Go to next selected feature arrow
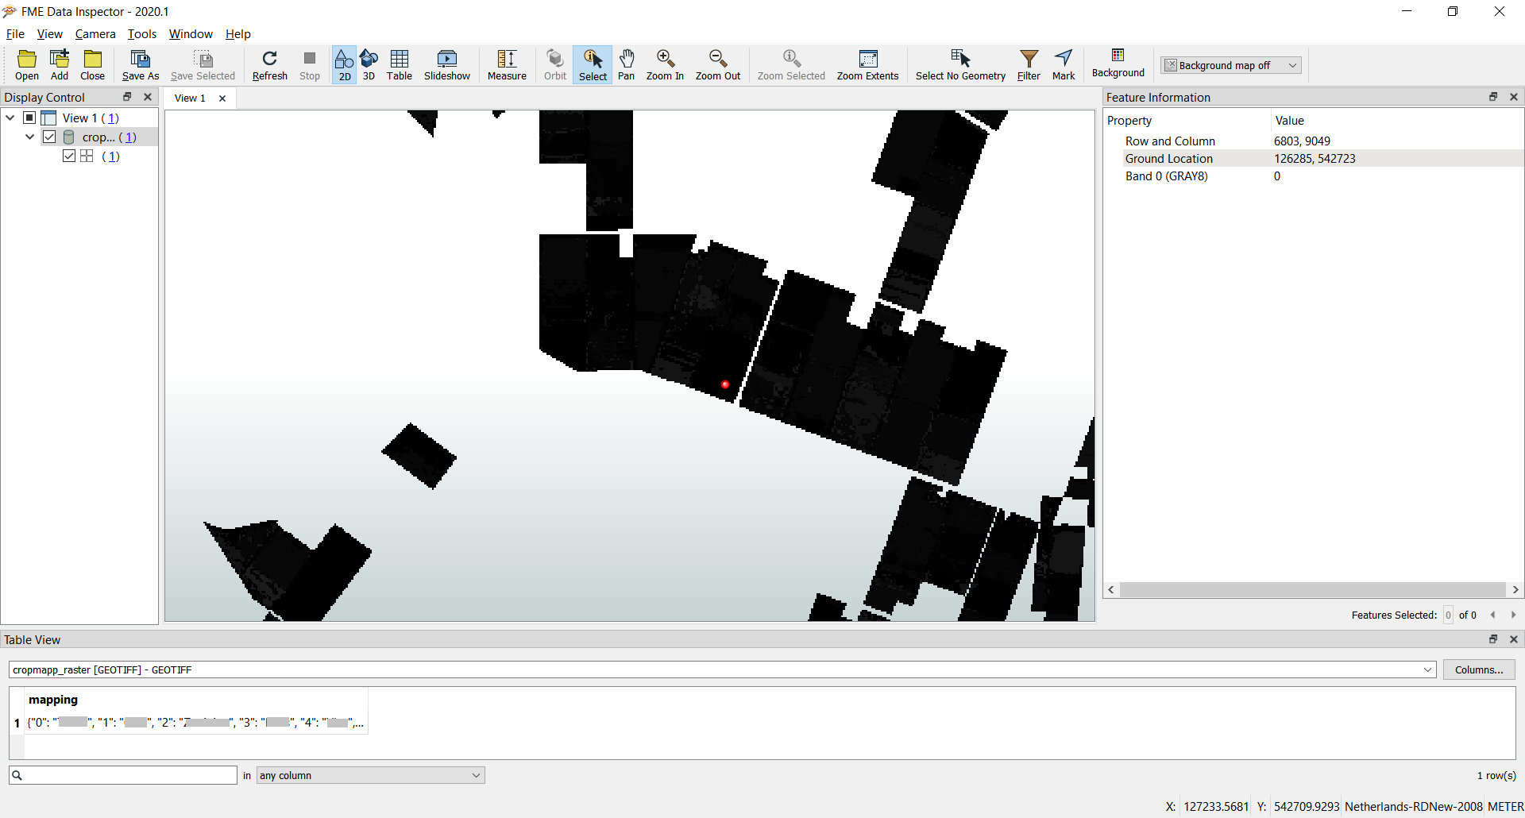The image size is (1525, 818). [x=1513, y=615]
